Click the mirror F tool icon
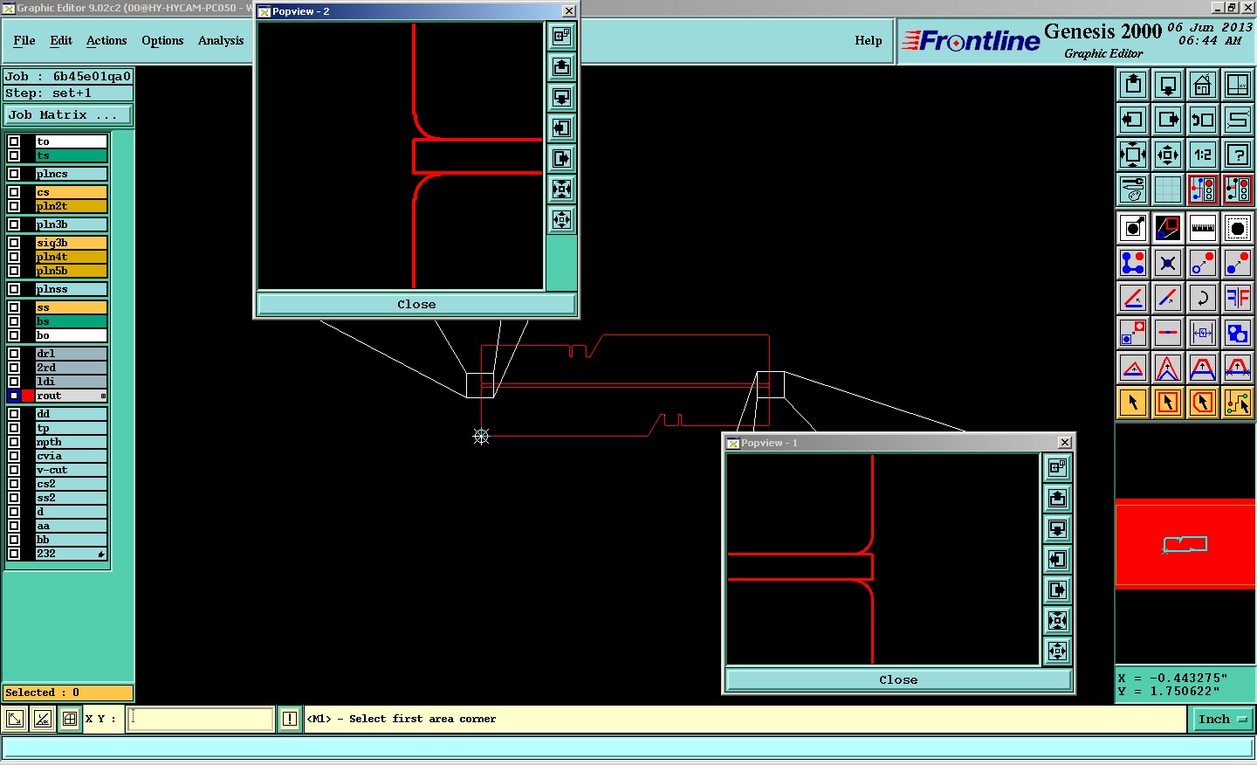Image resolution: width=1257 pixels, height=765 pixels. click(x=1238, y=298)
